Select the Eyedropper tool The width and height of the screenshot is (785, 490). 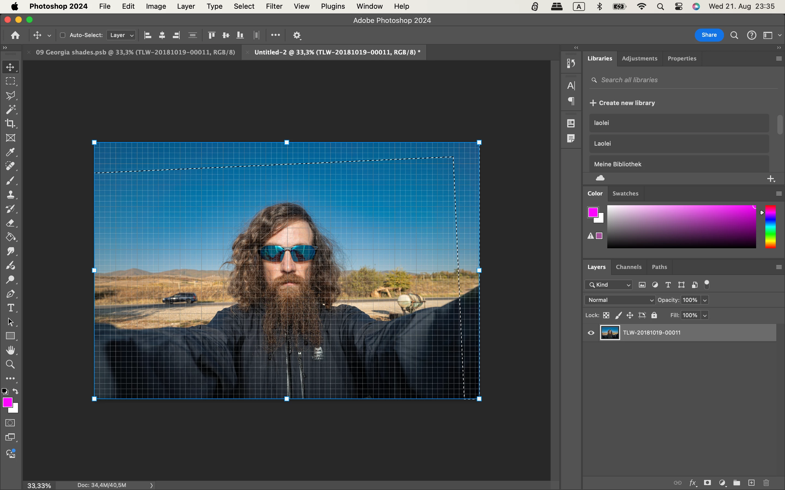(x=10, y=152)
